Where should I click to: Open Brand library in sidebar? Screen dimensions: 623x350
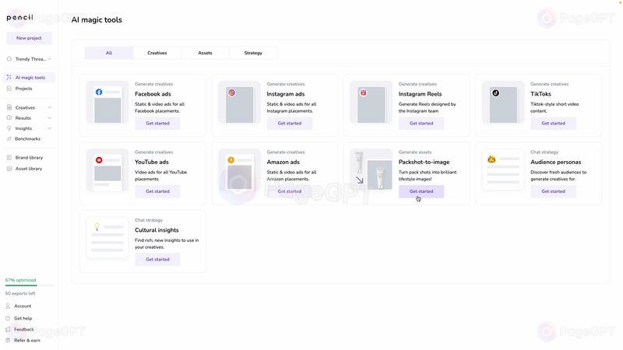coord(29,158)
